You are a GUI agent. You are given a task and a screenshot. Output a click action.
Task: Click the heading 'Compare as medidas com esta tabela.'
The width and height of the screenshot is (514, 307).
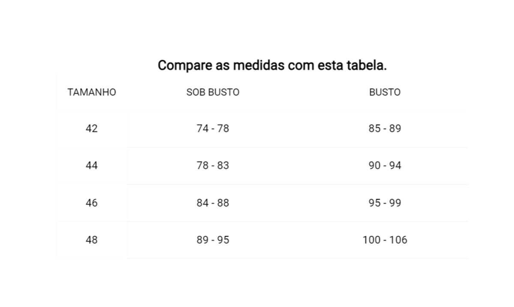click(272, 66)
